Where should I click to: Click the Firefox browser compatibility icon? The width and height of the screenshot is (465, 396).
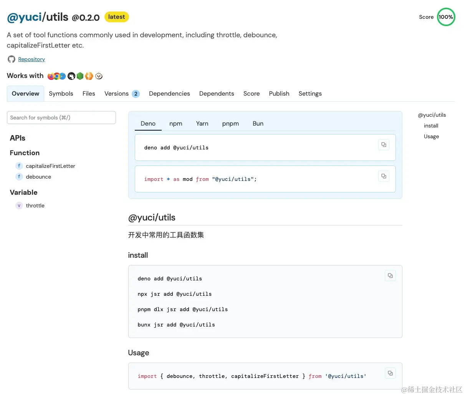[x=51, y=76]
